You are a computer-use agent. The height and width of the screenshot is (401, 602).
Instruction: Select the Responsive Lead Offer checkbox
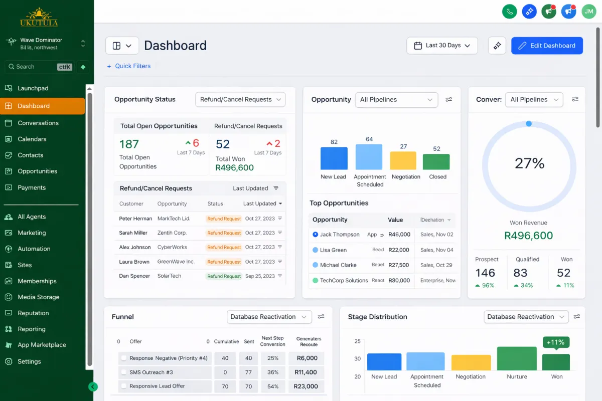pos(123,386)
